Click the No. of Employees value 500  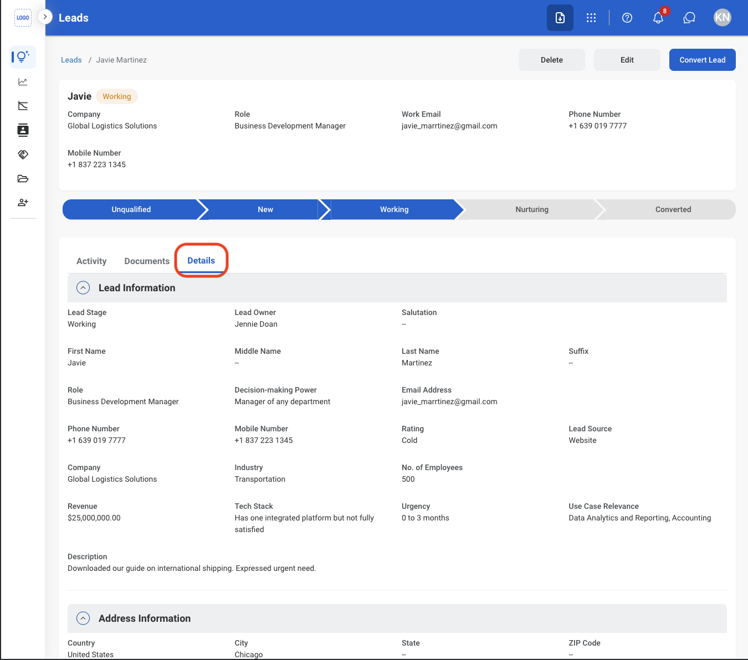(408, 479)
